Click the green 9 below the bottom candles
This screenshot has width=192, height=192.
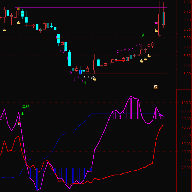(x=85, y=83)
